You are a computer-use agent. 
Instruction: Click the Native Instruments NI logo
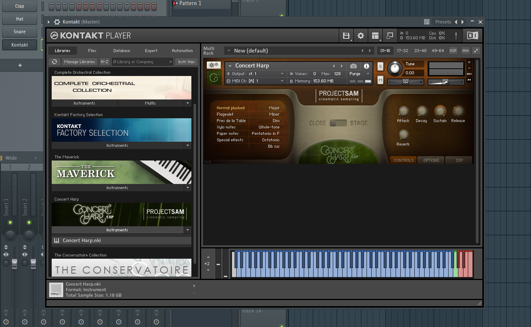[472, 35]
